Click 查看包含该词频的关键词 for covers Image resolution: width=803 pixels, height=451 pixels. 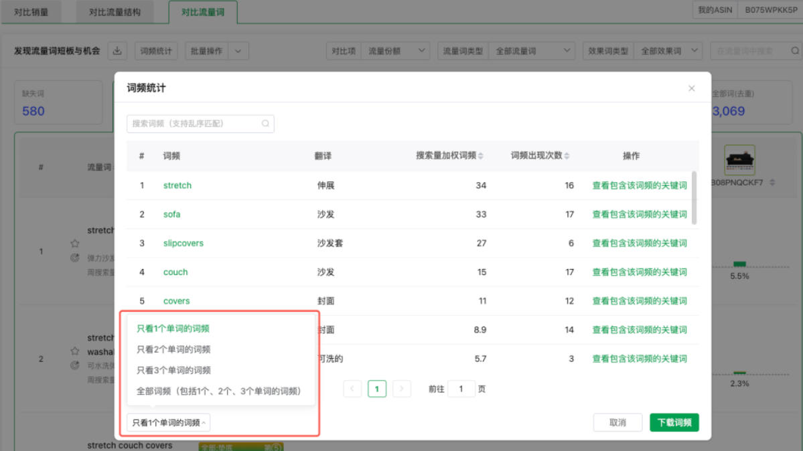(x=639, y=301)
